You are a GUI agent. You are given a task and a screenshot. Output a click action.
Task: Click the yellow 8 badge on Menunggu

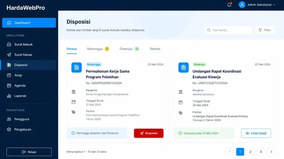click(x=107, y=49)
